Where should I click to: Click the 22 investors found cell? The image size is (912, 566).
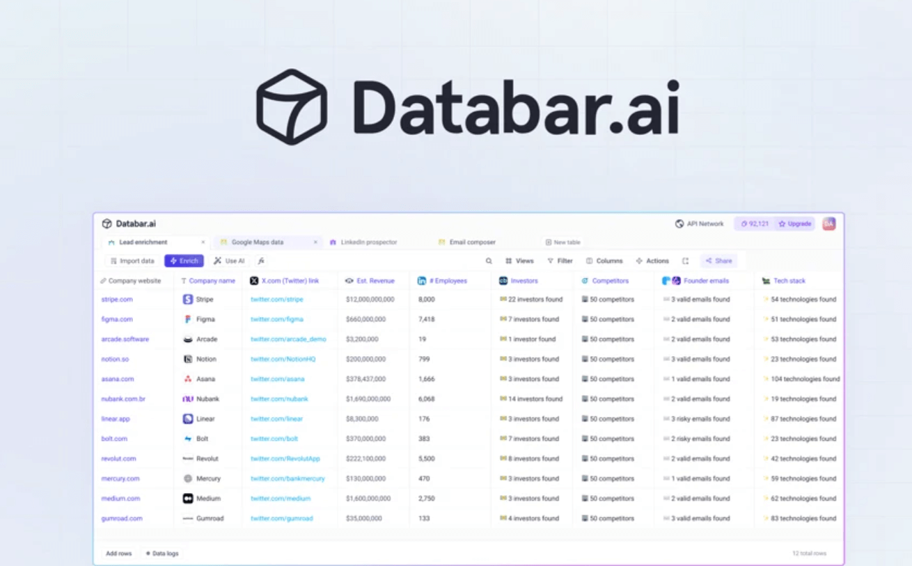click(x=530, y=300)
